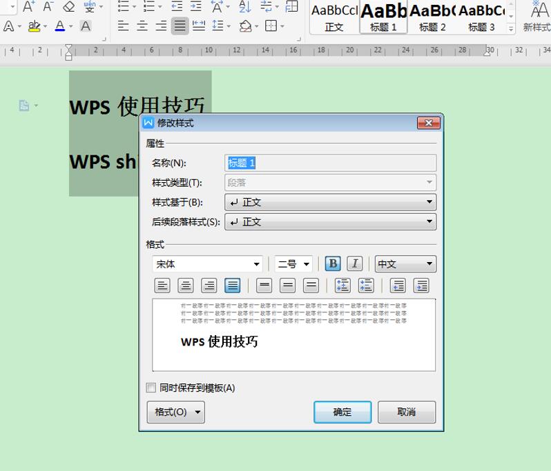Select the 标题 1 style in gallery

(383, 17)
